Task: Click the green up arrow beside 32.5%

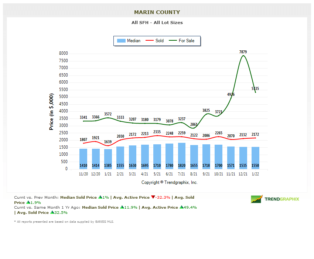Action: coord(51,212)
